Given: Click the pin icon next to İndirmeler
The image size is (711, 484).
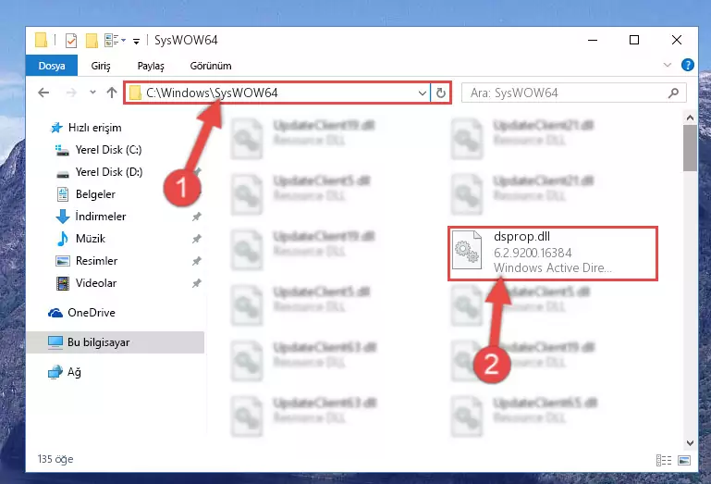Looking at the screenshot, I should point(196,217).
